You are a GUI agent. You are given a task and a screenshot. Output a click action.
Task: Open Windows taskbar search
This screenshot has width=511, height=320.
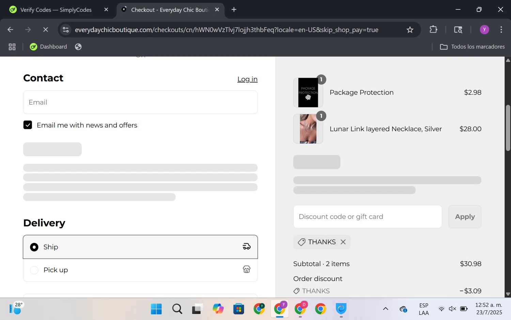(x=177, y=309)
